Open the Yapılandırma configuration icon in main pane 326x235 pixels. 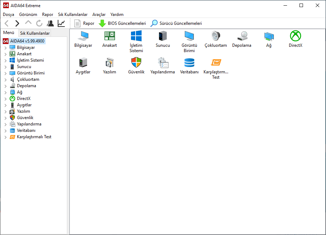[163, 62]
